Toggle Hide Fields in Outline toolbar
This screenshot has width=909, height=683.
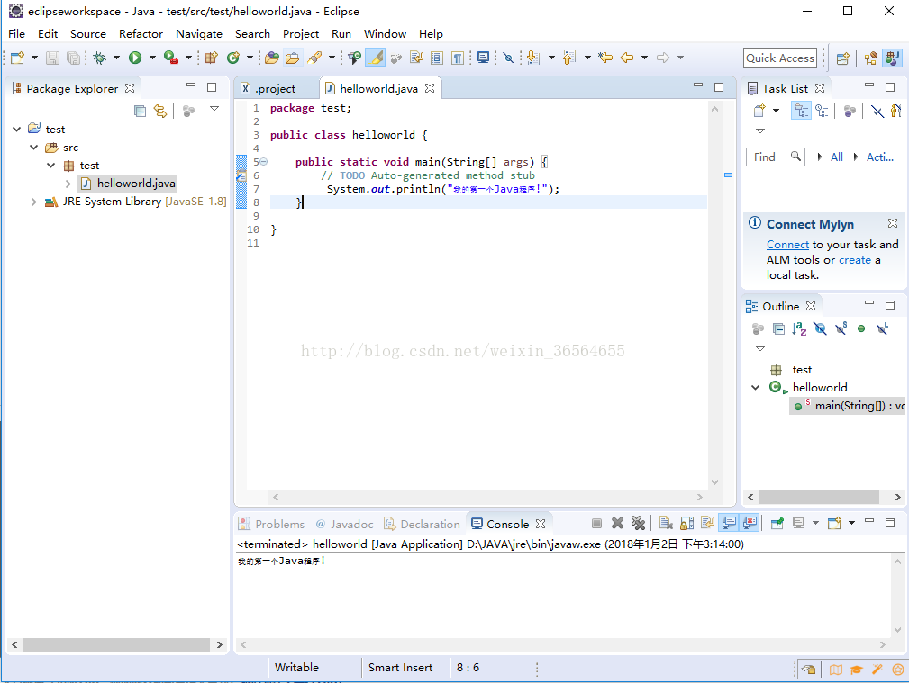point(820,329)
